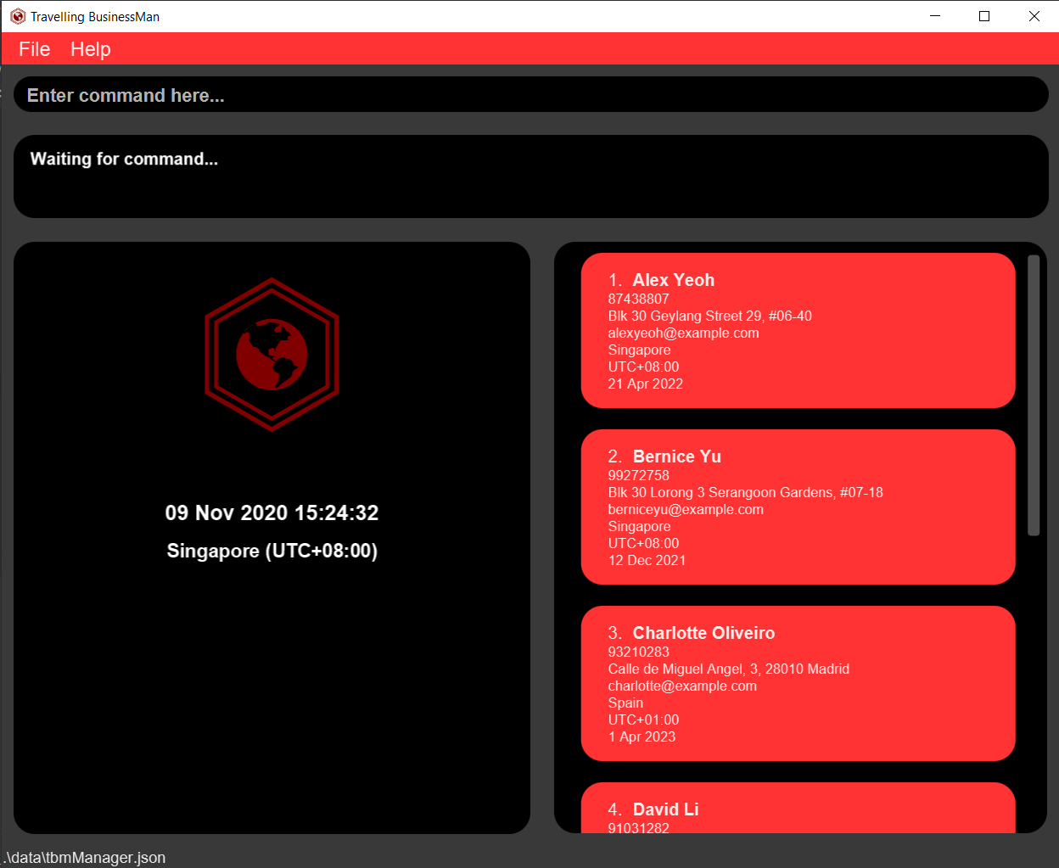1059x868 pixels.
Task: Minimize the application window
Action: click(935, 16)
